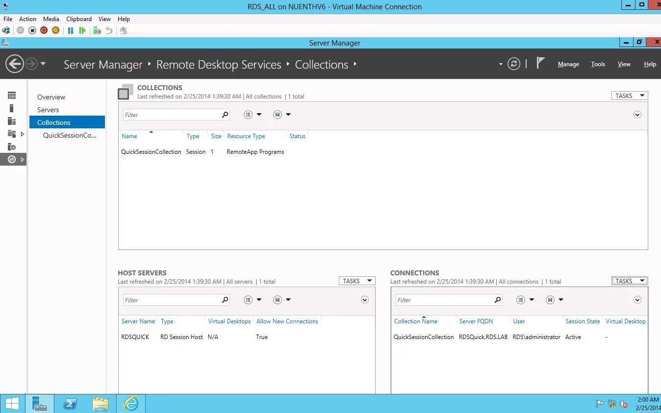Open the Action menu
This screenshot has width=661, height=413.
[x=27, y=19]
